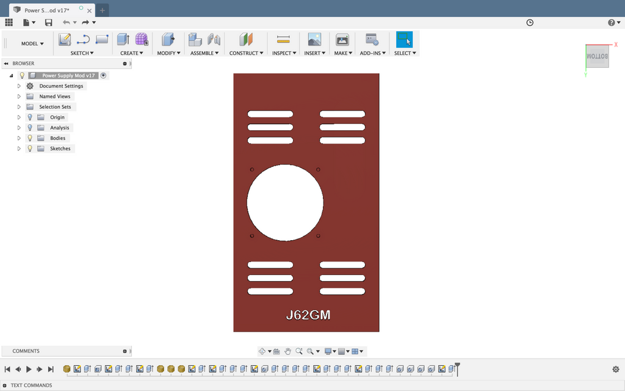Toggle visibility lightbulb for Origin
Screen dimensions: 625x391
[30, 117]
